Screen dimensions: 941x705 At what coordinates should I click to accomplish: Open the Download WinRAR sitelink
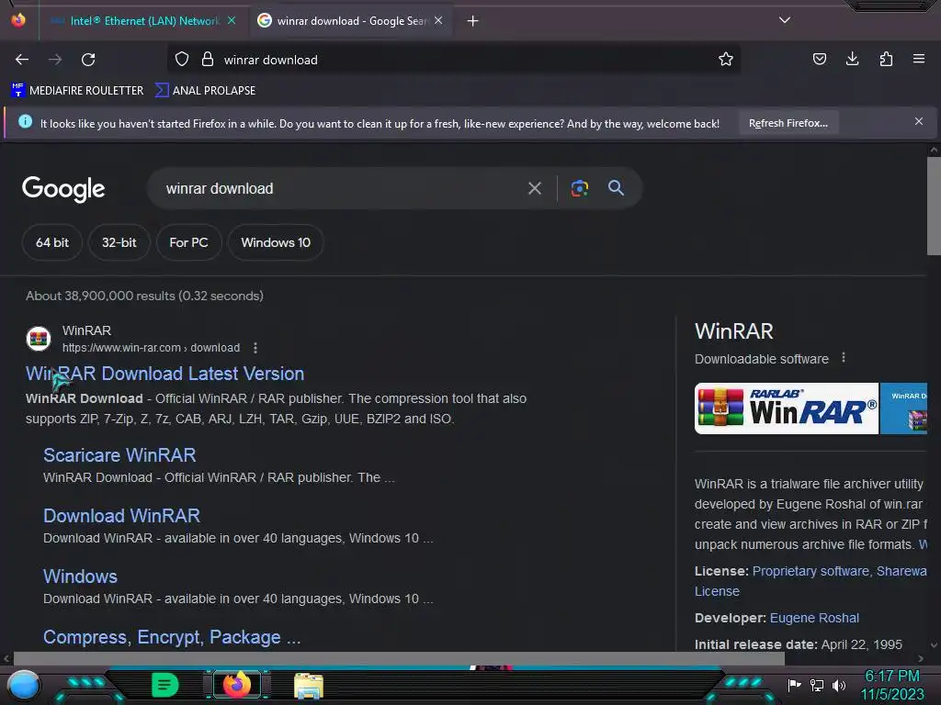point(122,516)
